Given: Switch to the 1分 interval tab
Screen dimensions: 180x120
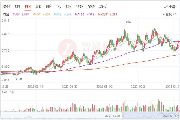Looking at the screenshot, I should tap(59, 7).
